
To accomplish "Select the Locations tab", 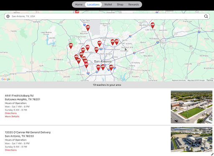I will click(93, 5).
